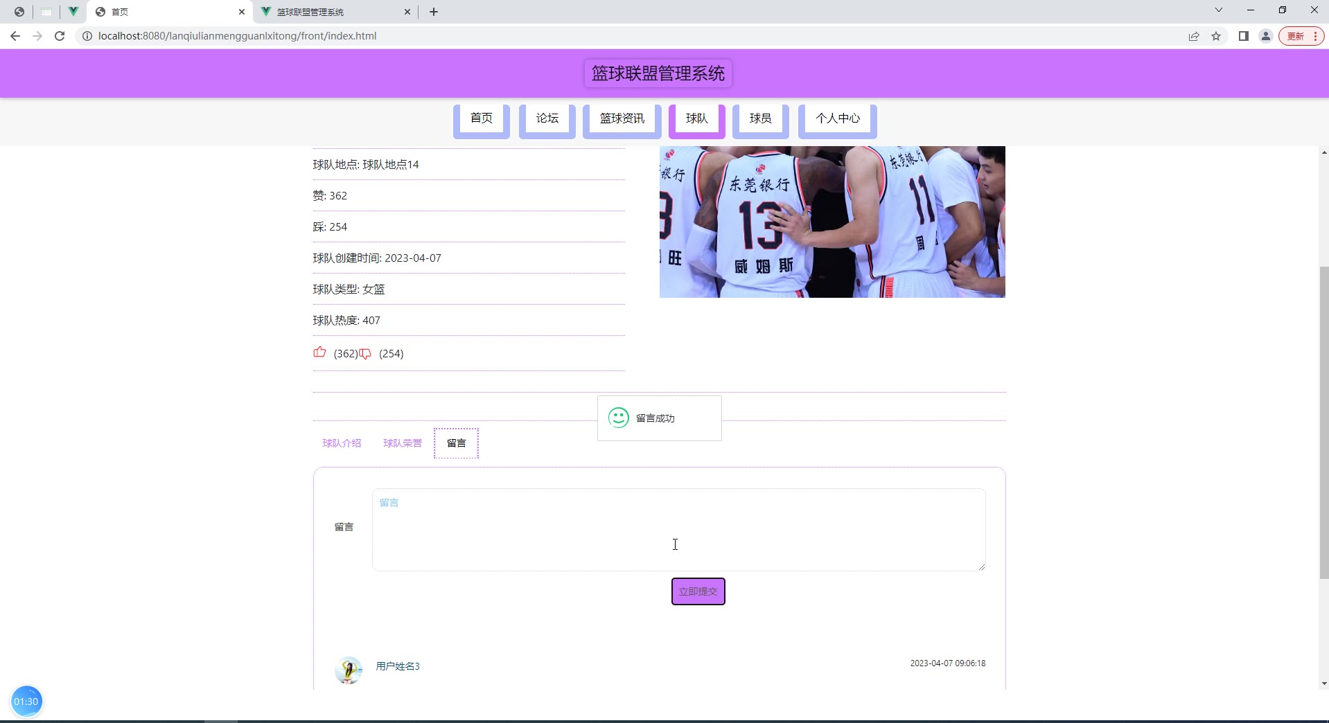Click the team basketball photo
1329x723 pixels.
click(x=832, y=222)
